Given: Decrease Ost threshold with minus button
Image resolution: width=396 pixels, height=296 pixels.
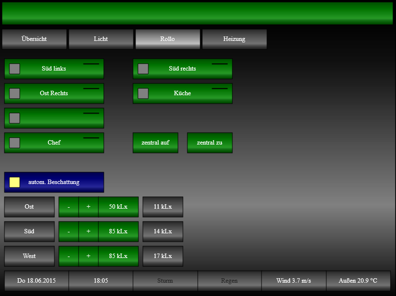Looking at the screenshot, I should point(69,207).
